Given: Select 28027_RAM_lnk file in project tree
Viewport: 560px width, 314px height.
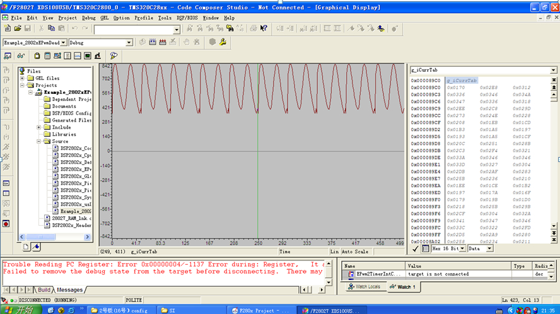Looking at the screenshot, I should pos(68,218).
